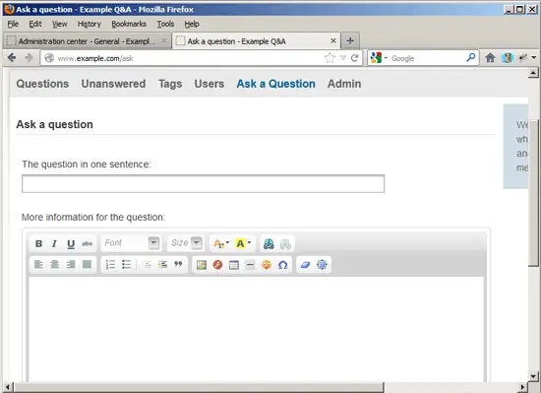Image resolution: width=541 pixels, height=393 pixels.
Task: Close the Ask a question tab
Action: pyautogui.click(x=332, y=40)
